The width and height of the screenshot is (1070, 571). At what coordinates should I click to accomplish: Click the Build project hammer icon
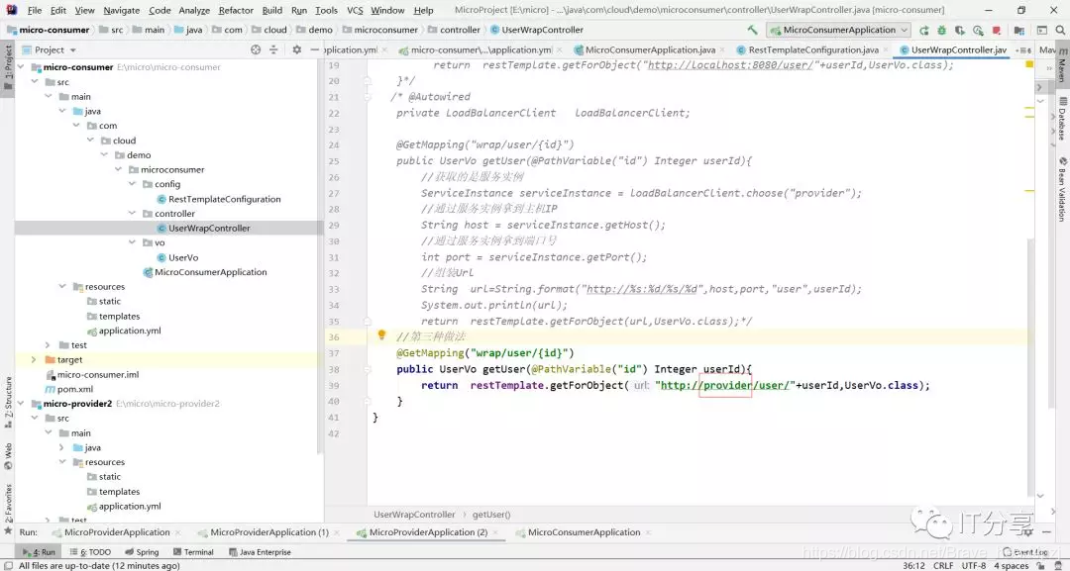pos(752,30)
